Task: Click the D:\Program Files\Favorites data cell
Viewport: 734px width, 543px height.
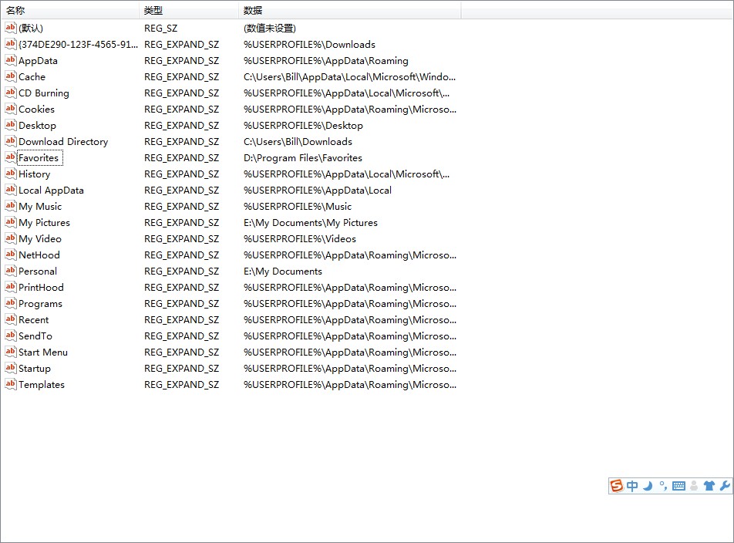Action: (x=303, y=158)
